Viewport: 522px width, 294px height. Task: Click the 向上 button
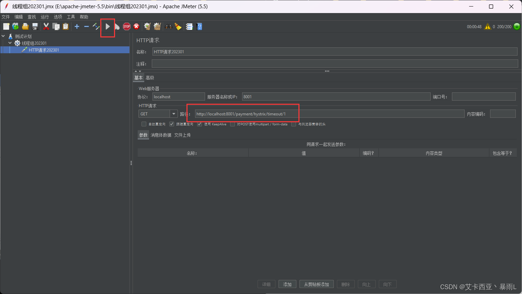pyautogui.click(x=367, y=284)
